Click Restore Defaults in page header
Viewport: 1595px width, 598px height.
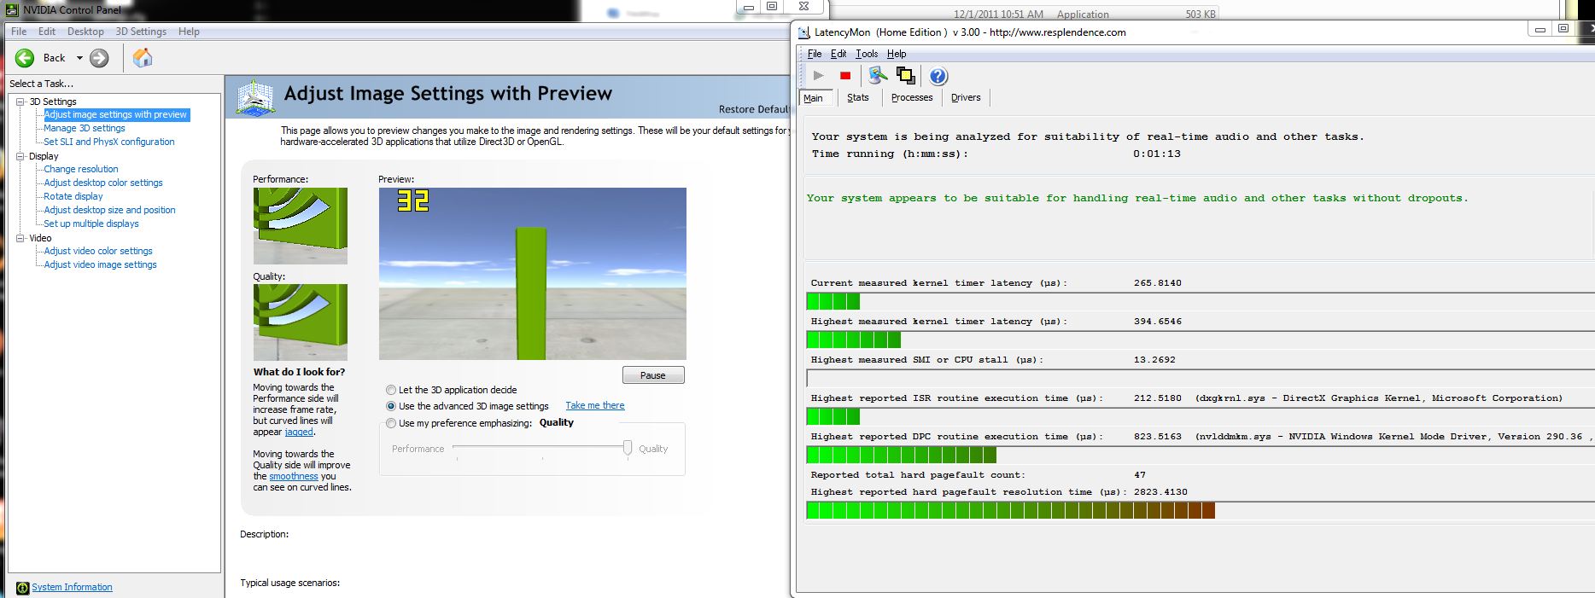coord(754,109)
